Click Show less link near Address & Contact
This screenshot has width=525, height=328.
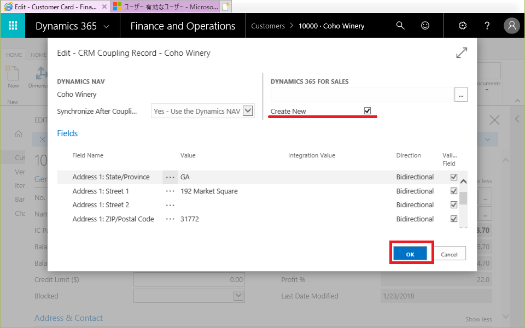479,319
